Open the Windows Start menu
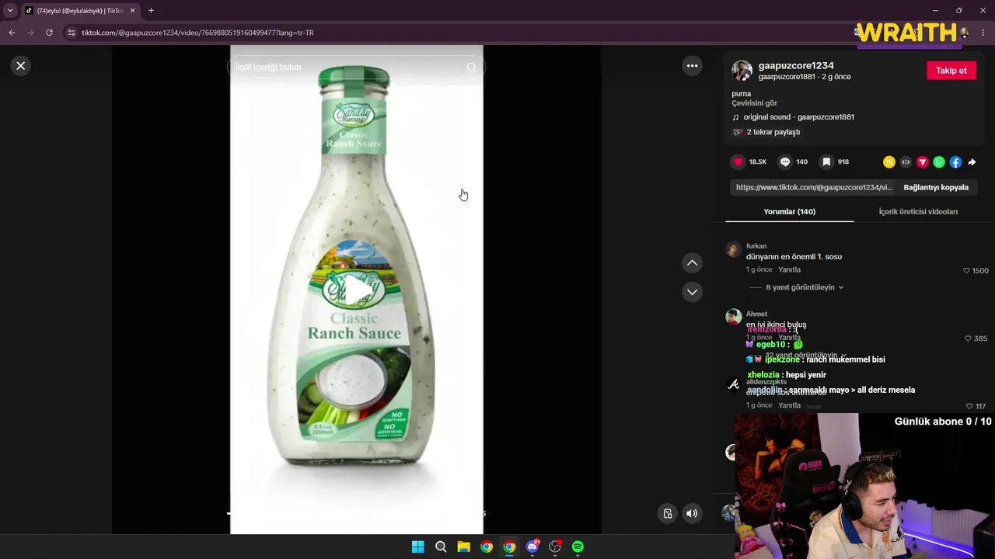This screenshot has width=995, height=559. tap(417, 547)
